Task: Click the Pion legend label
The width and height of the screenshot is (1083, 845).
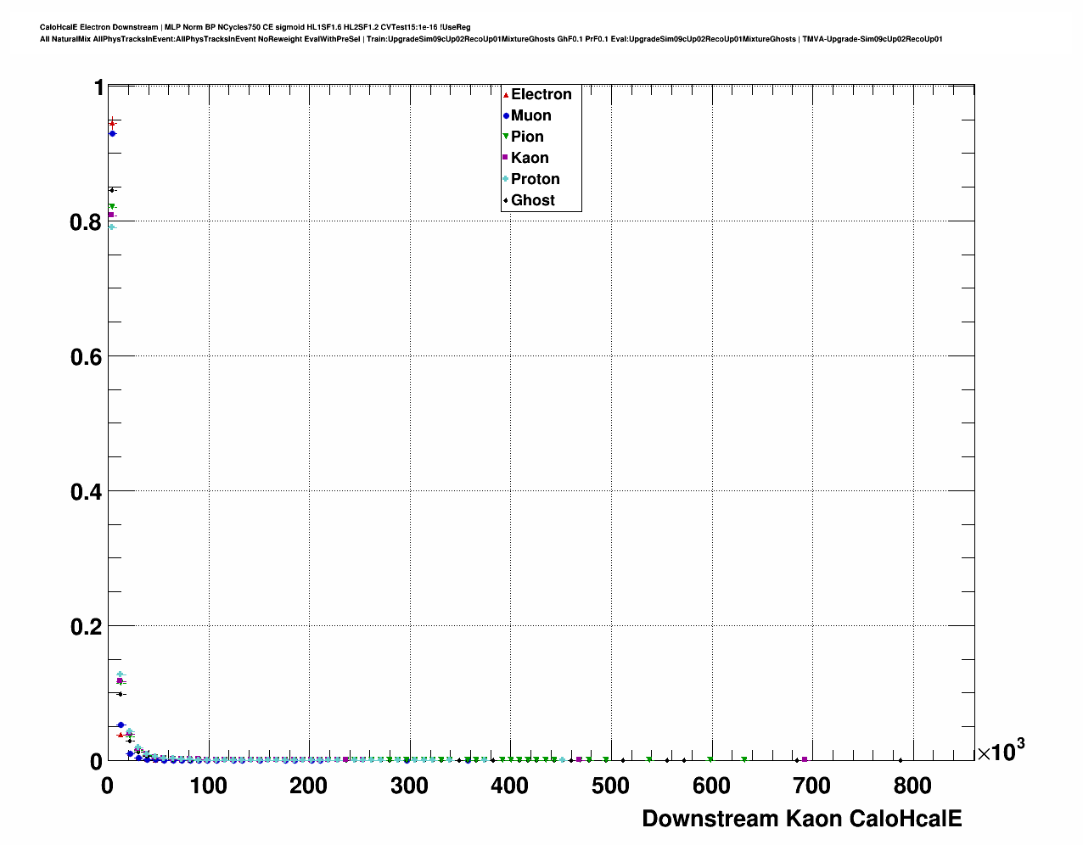Action: click(x=527, y=137)
